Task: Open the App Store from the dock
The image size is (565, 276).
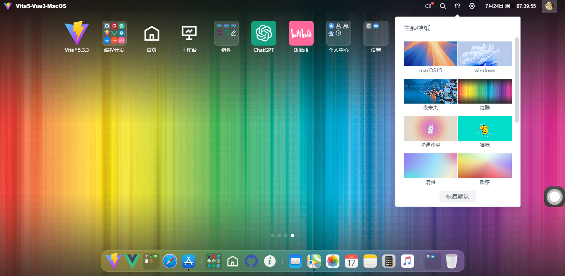Action: coord(188,261)
